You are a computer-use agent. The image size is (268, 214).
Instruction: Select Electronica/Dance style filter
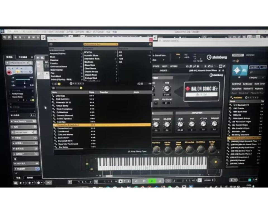click(59, 67)
